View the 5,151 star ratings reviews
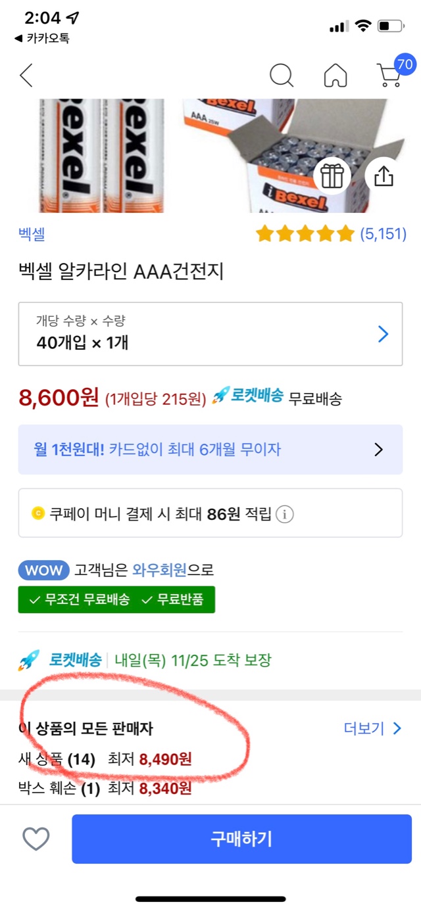The image size is (421, 911). [x=331, y=233]
